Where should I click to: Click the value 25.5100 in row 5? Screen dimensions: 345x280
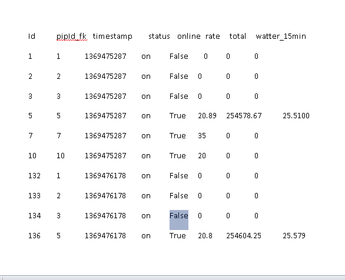[296, 116]
